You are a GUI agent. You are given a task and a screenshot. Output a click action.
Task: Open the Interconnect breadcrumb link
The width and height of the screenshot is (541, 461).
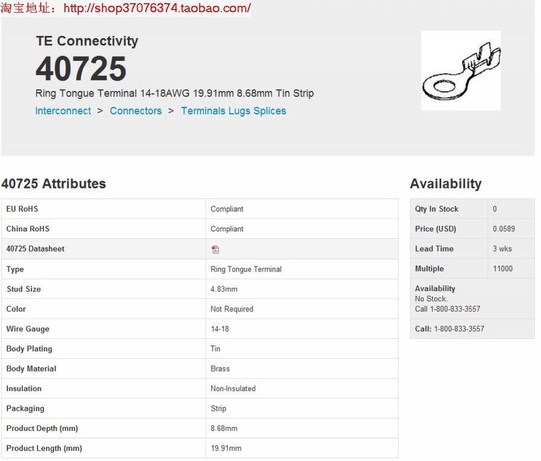click(x=63, y=111)
